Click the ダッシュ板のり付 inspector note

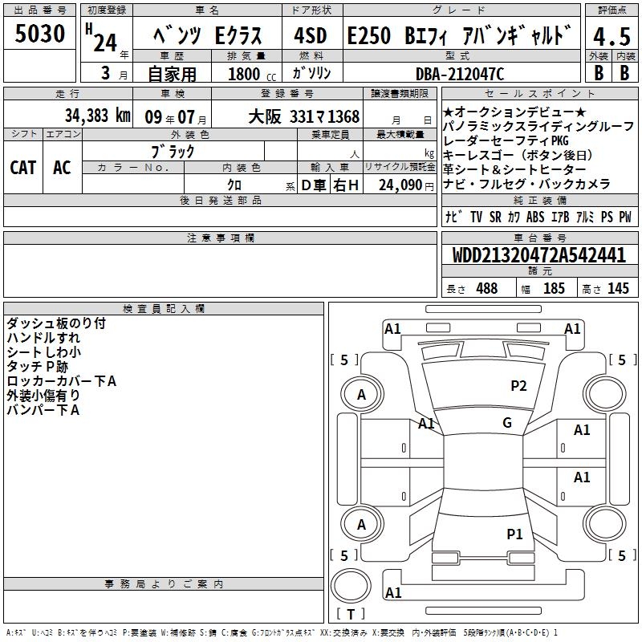pos(56,323)
